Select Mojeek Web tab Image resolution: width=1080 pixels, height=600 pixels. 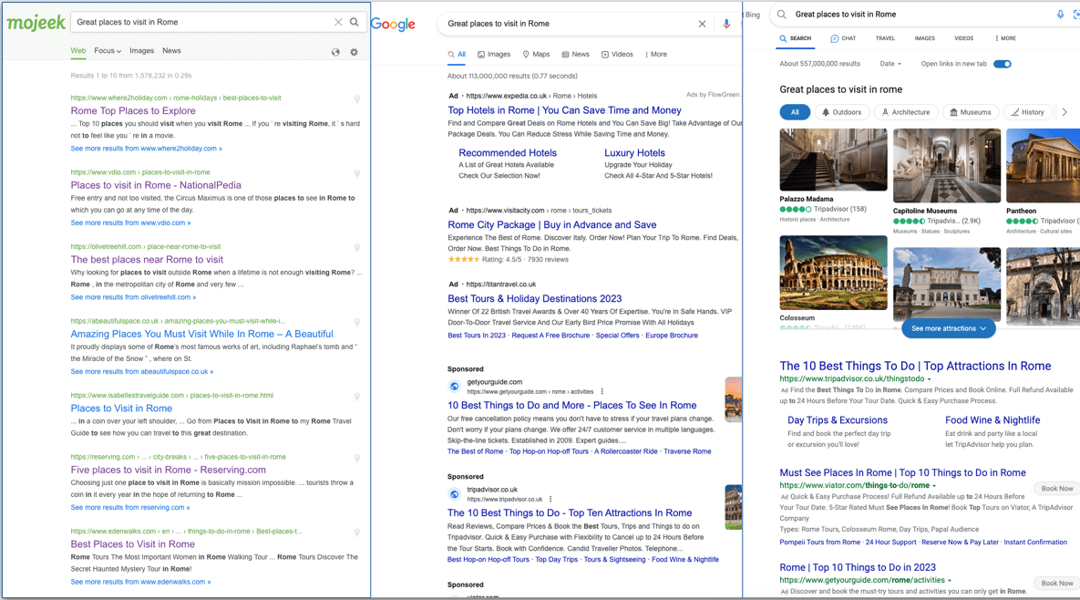[x=77, y=51]
